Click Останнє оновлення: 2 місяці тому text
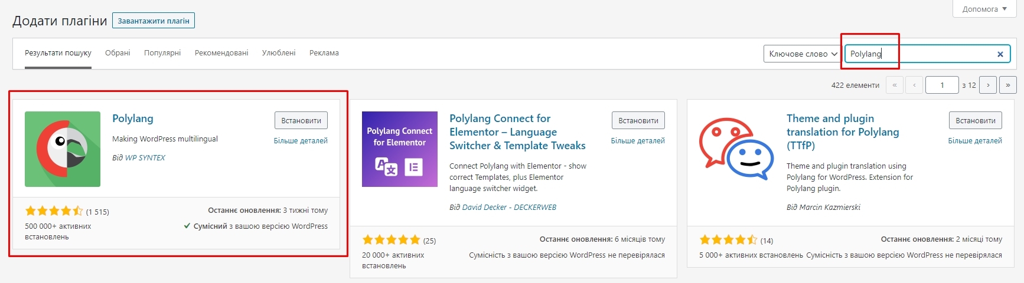 pos(941,239)
